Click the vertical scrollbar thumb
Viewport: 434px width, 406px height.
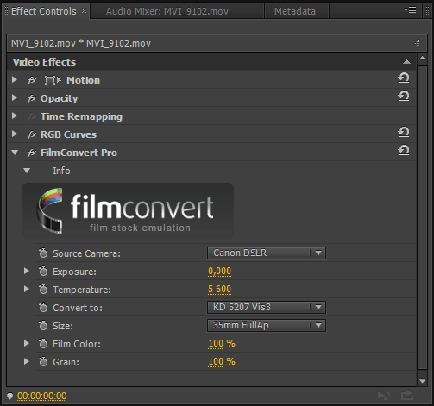(422, 217)
